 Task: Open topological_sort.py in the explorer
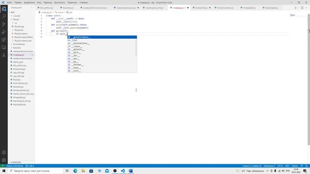tap(22, 101)
